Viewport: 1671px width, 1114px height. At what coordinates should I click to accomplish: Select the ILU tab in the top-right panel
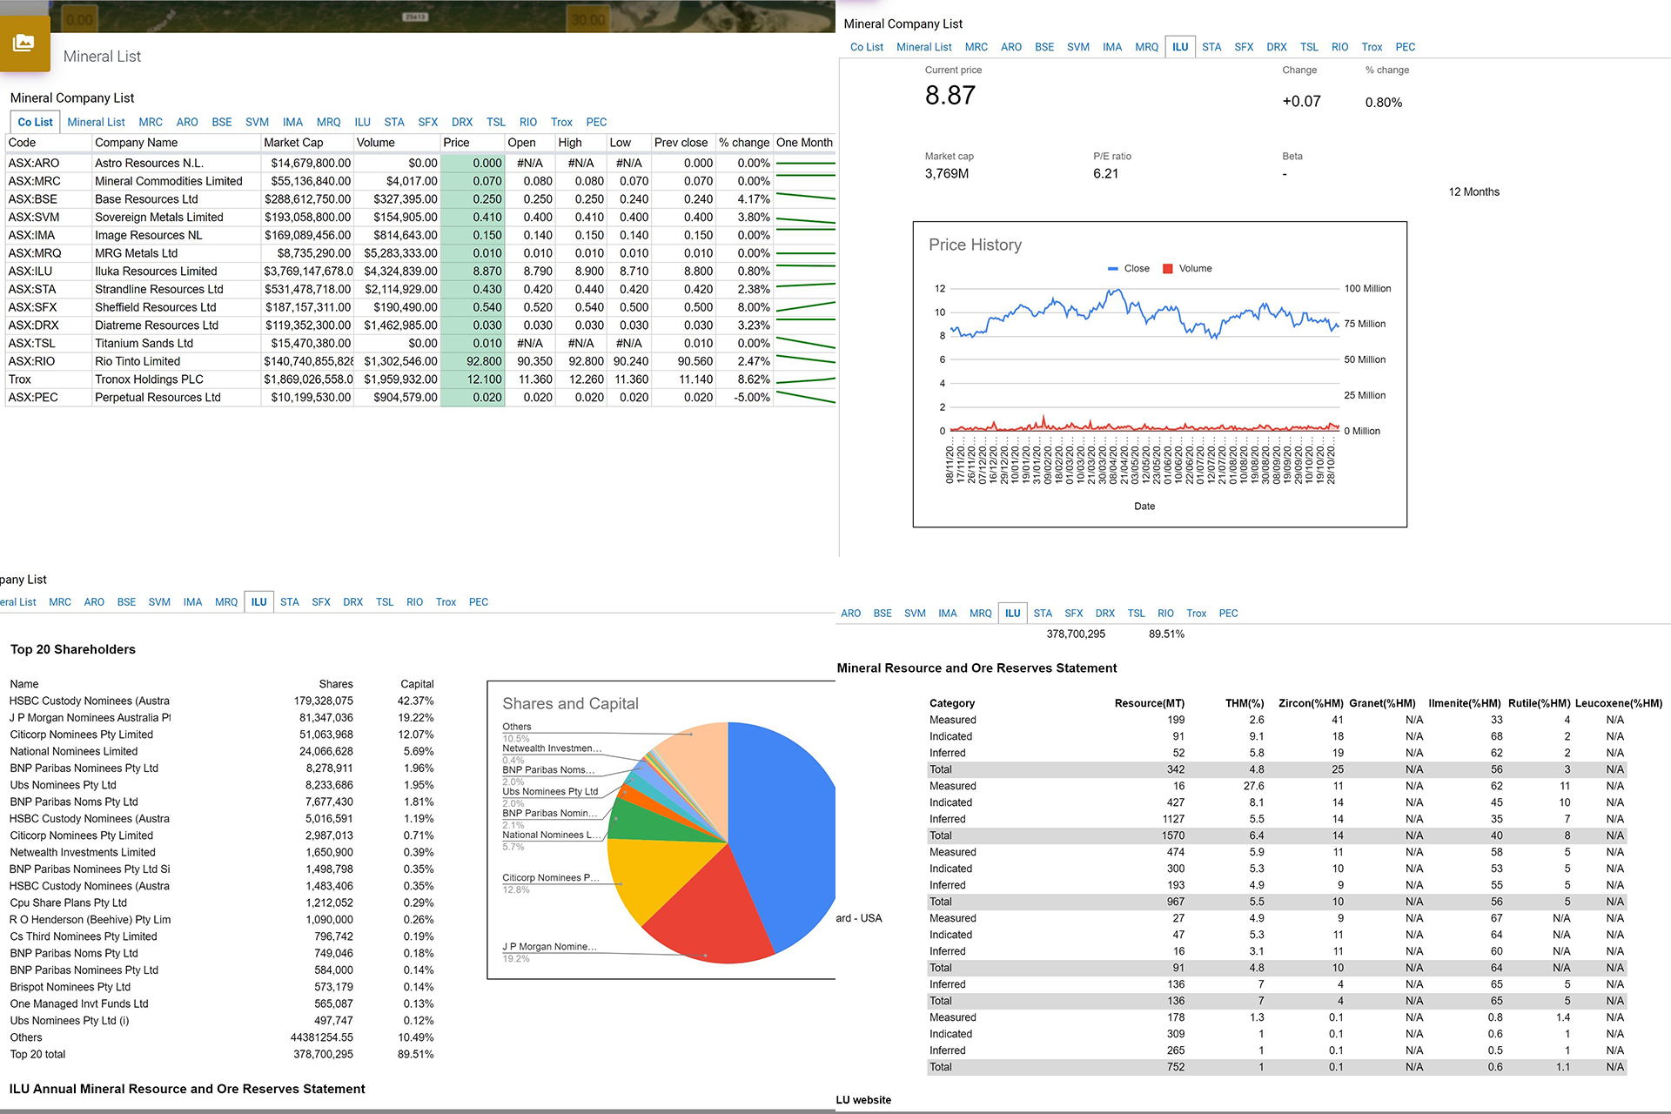click(x=1179, y=47)
